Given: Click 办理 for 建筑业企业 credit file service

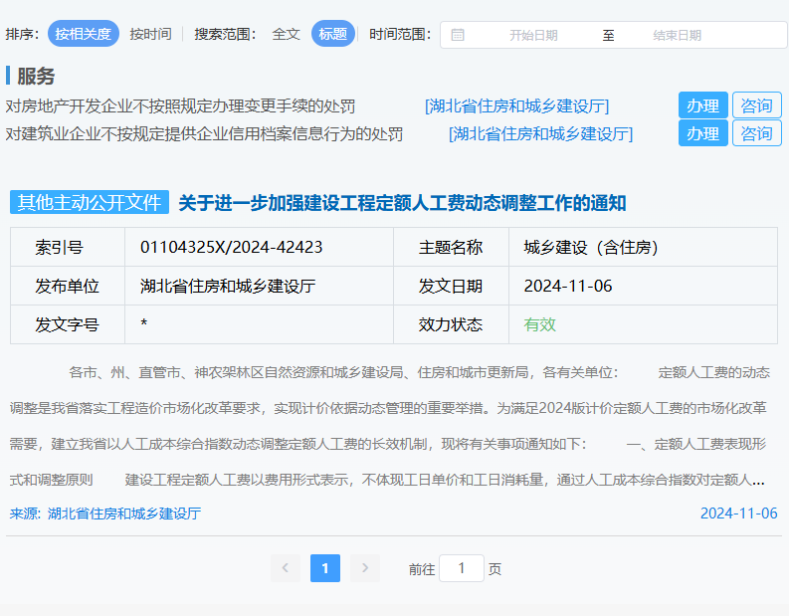Looking at the screenshot, I should click(x=703, y=133).
